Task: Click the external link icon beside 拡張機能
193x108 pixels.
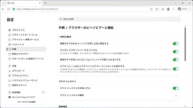Action: coord(43,93)
